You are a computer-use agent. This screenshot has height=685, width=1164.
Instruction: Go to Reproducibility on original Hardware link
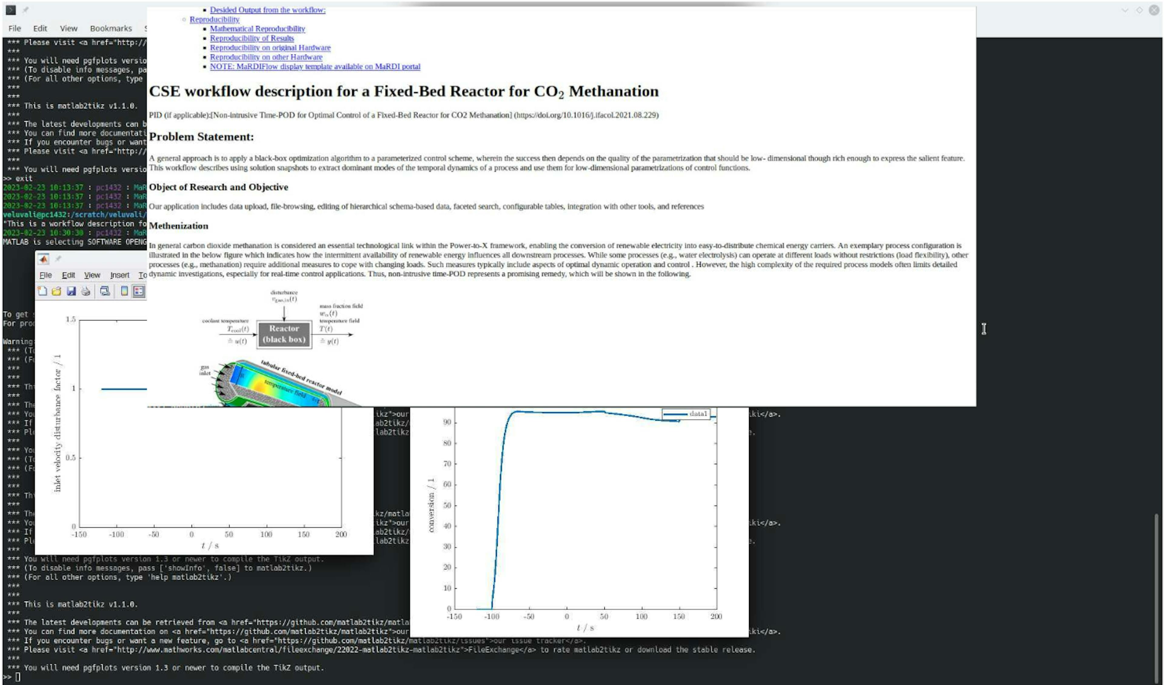(x=270, y=48)
